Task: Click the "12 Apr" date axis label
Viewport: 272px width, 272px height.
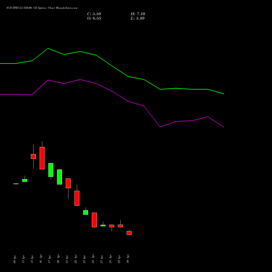Action: click(23, 259)
